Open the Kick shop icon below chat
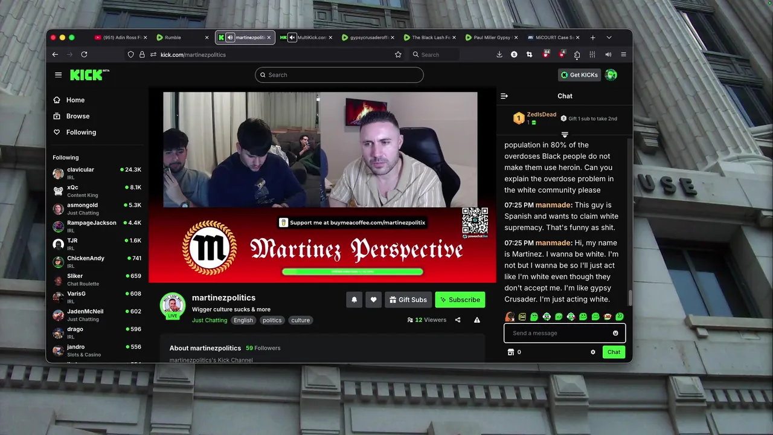This screenshot has width=773, height=435. 510,352
